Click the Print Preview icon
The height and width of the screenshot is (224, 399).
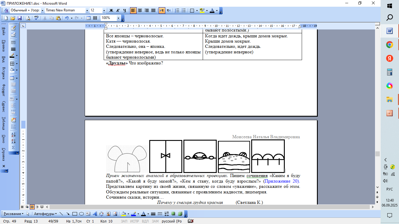[28, 18]
